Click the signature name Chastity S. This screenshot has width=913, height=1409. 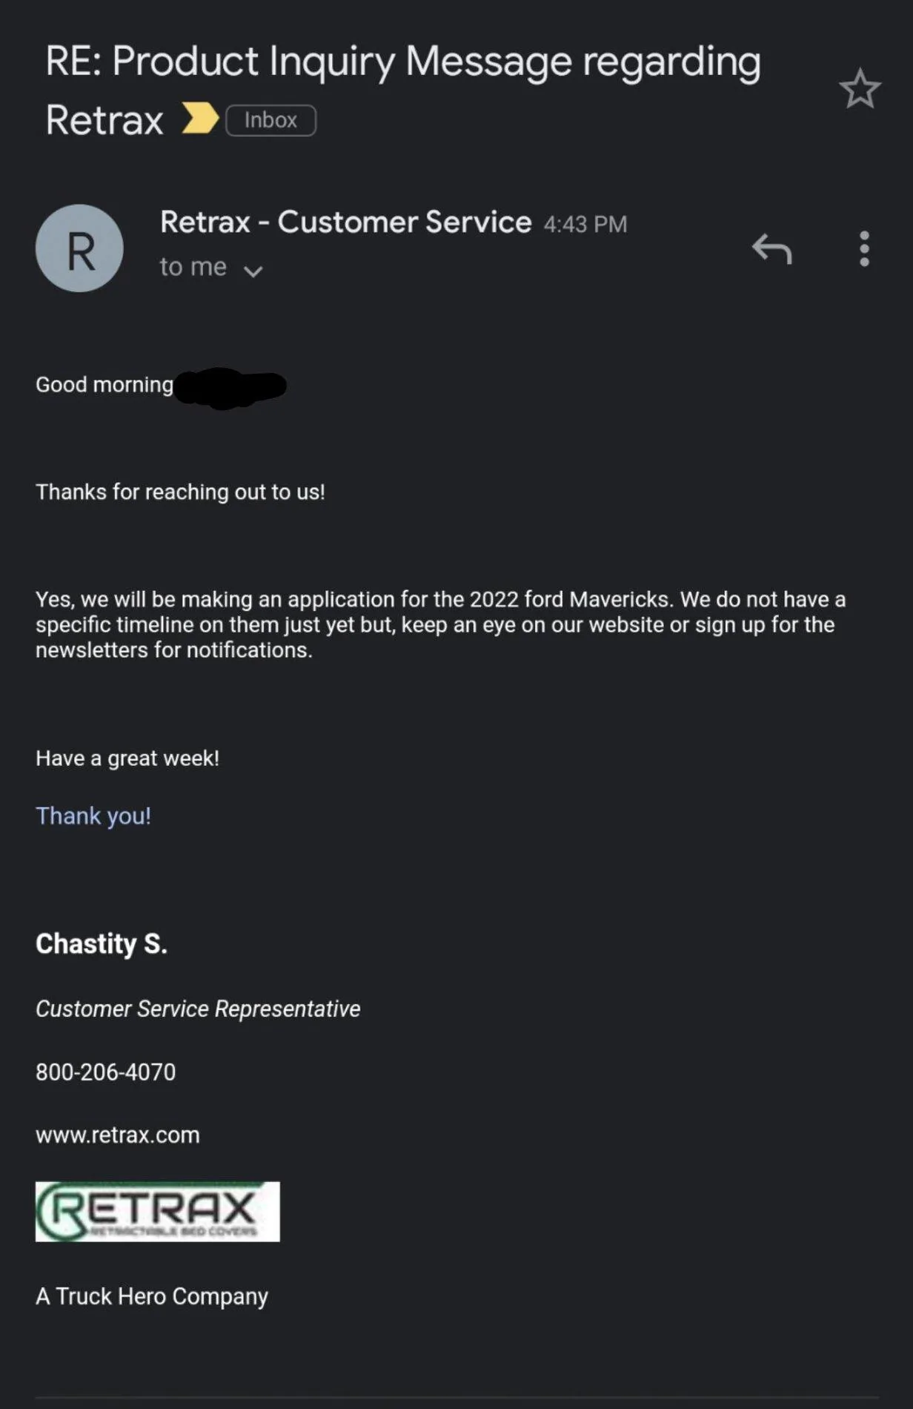coord(102,943)
